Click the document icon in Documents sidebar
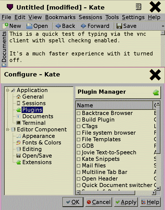The image size is (165, 210). 4,65
